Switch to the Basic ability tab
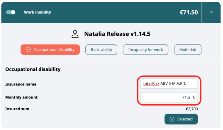 click(x=101, y=50)
